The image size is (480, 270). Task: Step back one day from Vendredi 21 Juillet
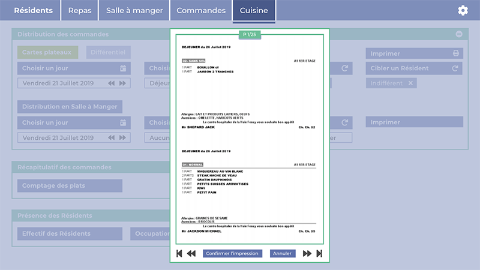(x=111, y=83)
